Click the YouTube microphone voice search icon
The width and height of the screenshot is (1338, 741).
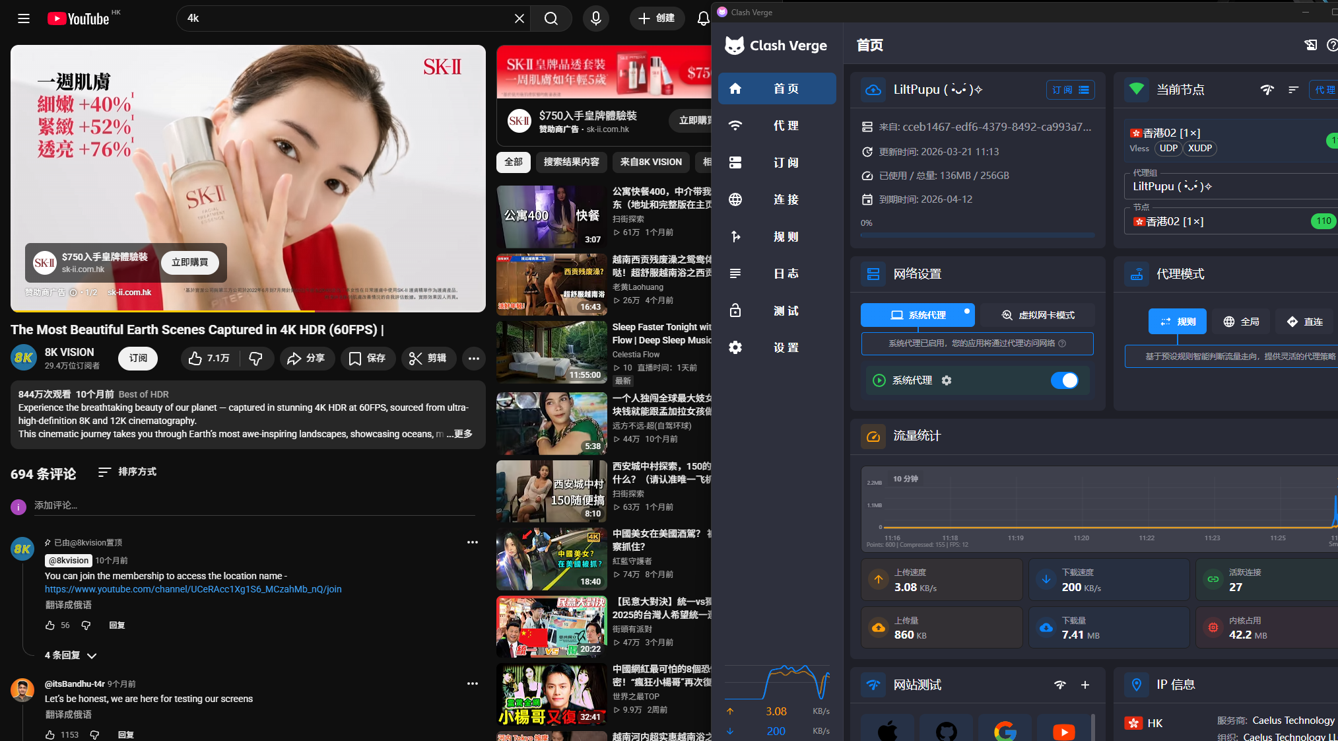tap(595, 18)
